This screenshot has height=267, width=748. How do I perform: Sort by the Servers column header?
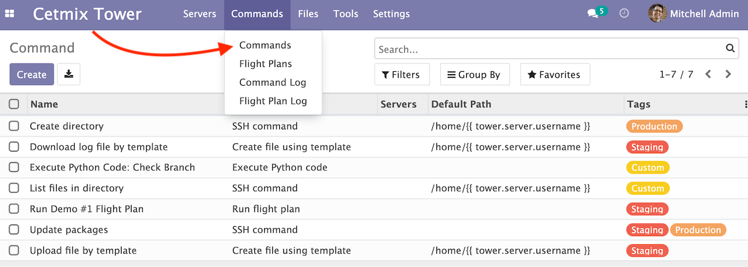click(x=399, y=104)
